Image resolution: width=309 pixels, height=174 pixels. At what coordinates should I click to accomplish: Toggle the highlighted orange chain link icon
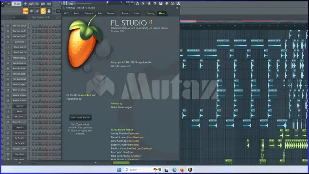tap(43, 11)
